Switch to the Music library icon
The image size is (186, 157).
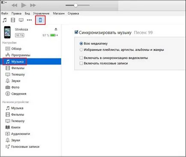click(5, 20)
